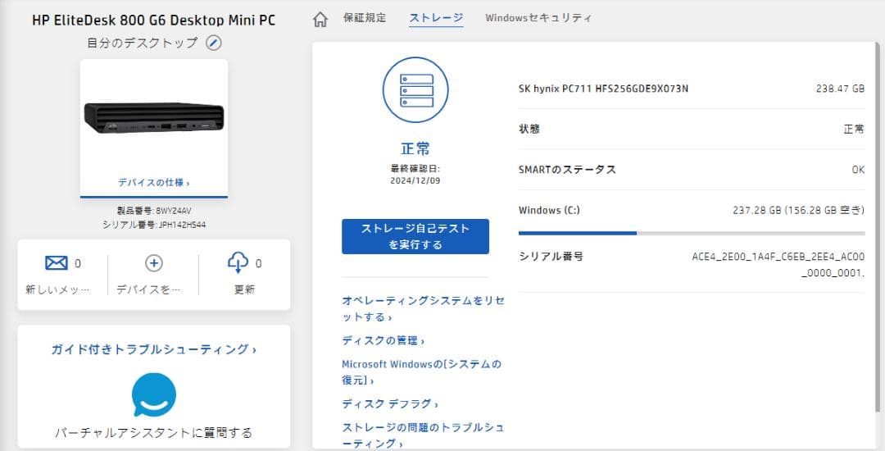Click the storage panel vertical scrollbar
Image resolution: width=885 pixels, height=451 pixels.
coord(878,229)
